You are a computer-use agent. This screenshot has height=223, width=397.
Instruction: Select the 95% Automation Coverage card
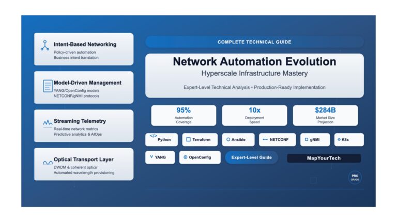[184, 116]
